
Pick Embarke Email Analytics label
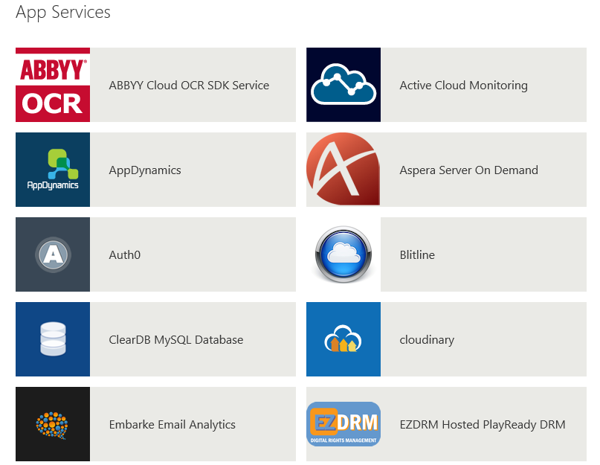tap(172, 424)
